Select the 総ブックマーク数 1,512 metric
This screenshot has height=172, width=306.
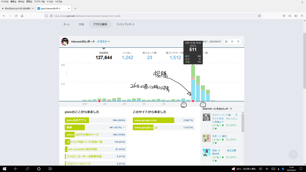coord(175,56)
